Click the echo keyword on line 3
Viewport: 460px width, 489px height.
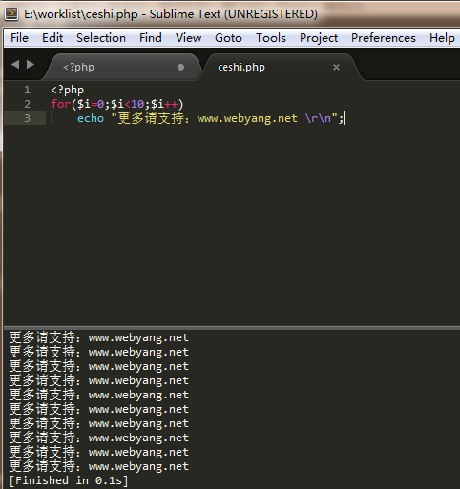pos(91,118)
